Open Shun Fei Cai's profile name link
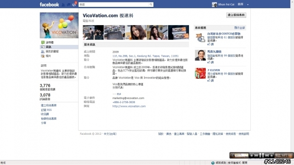 coord(226,4)
